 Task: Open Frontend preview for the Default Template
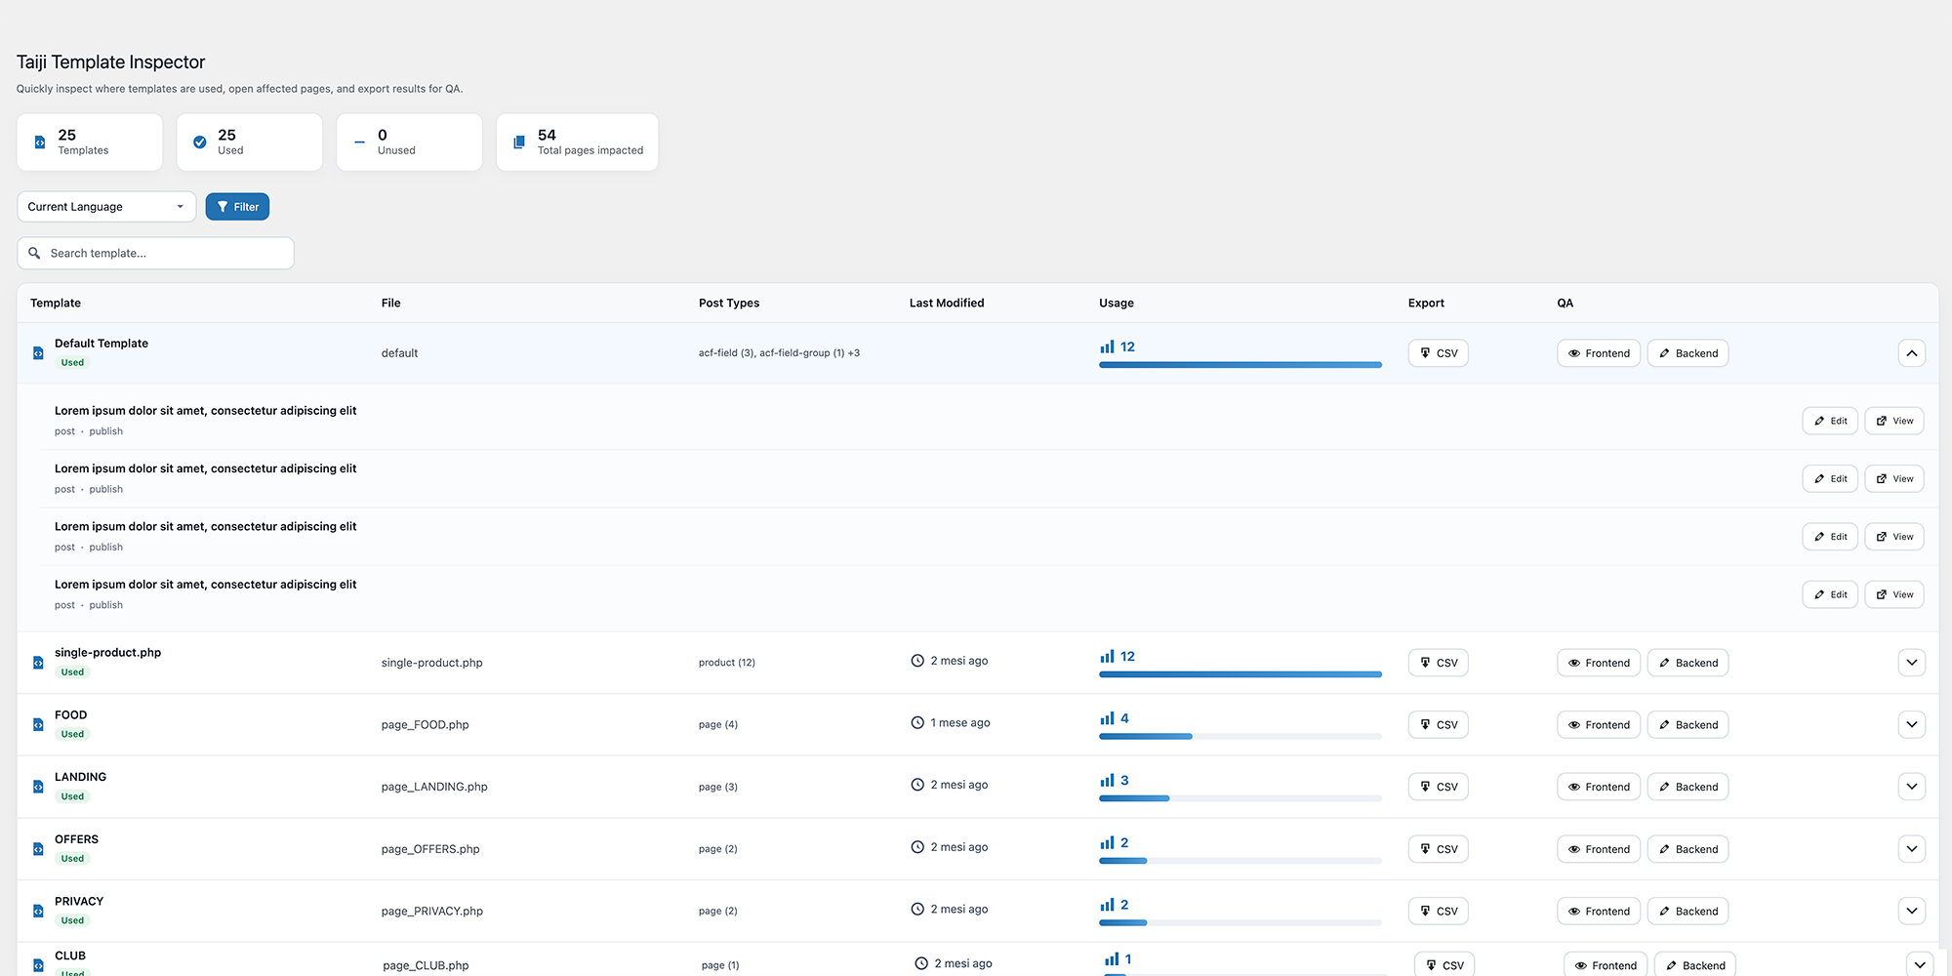click(1598, 353)
